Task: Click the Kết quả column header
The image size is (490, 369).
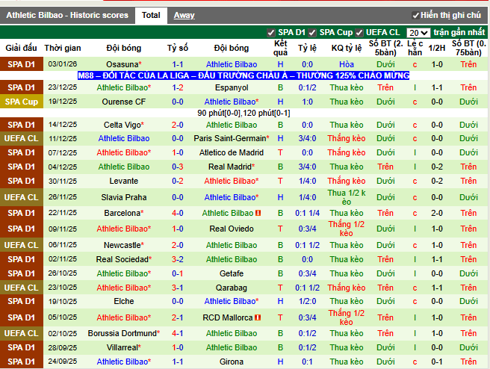Action: point(280,48)
